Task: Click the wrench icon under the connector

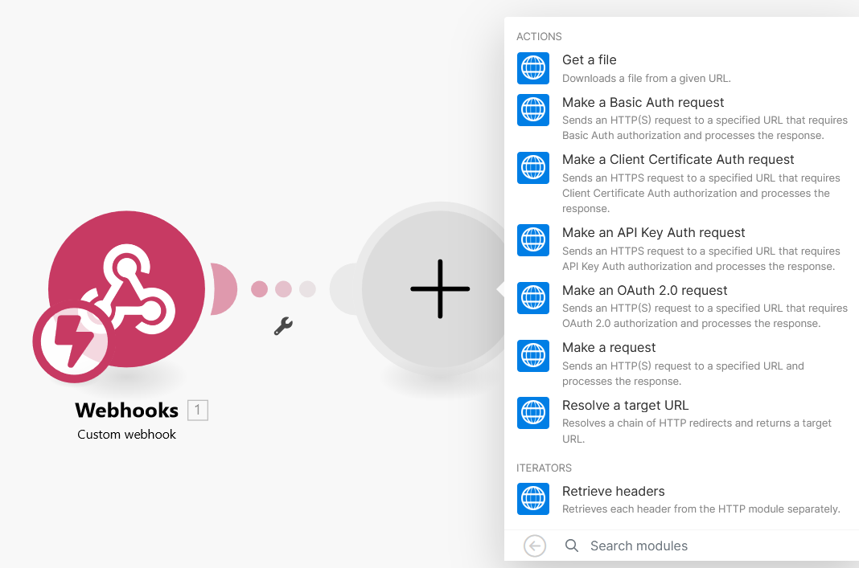Action: pos(283,326)
